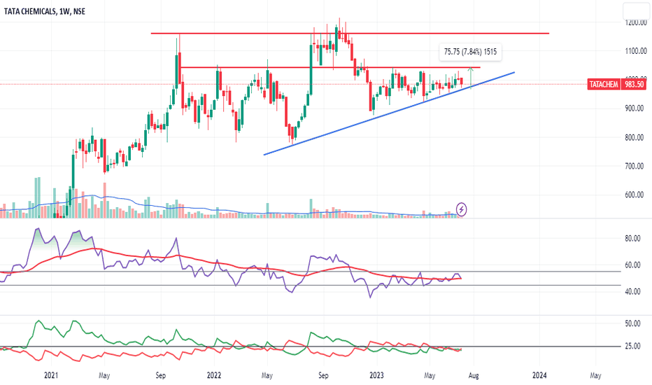Click the 800.00 price axis label

click(635, 137)
